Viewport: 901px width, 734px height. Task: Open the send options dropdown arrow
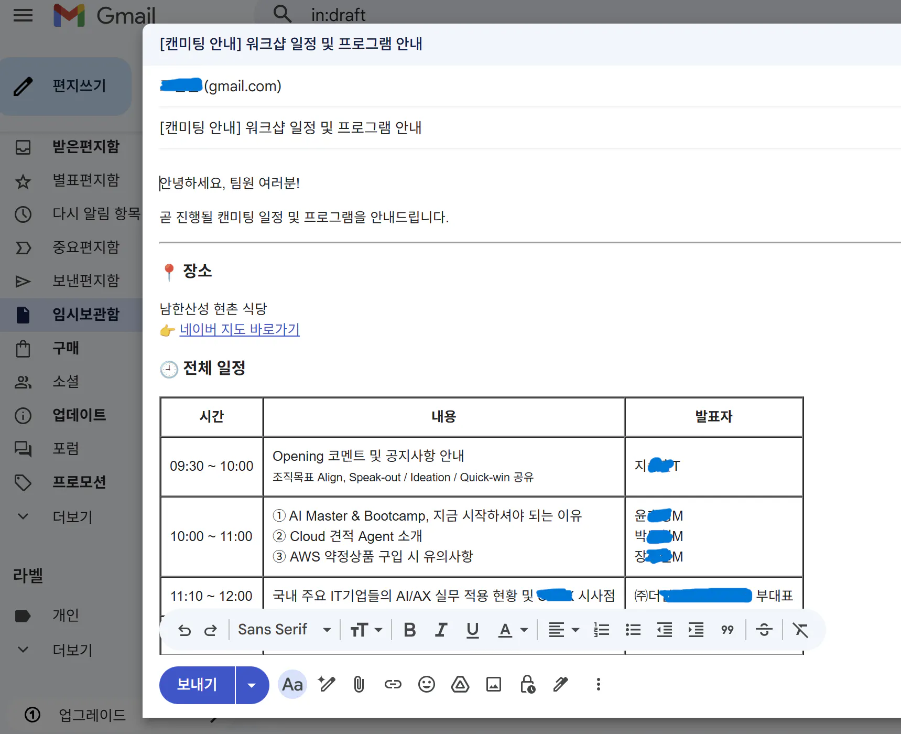pyautogui.click(x=252, y=684)
